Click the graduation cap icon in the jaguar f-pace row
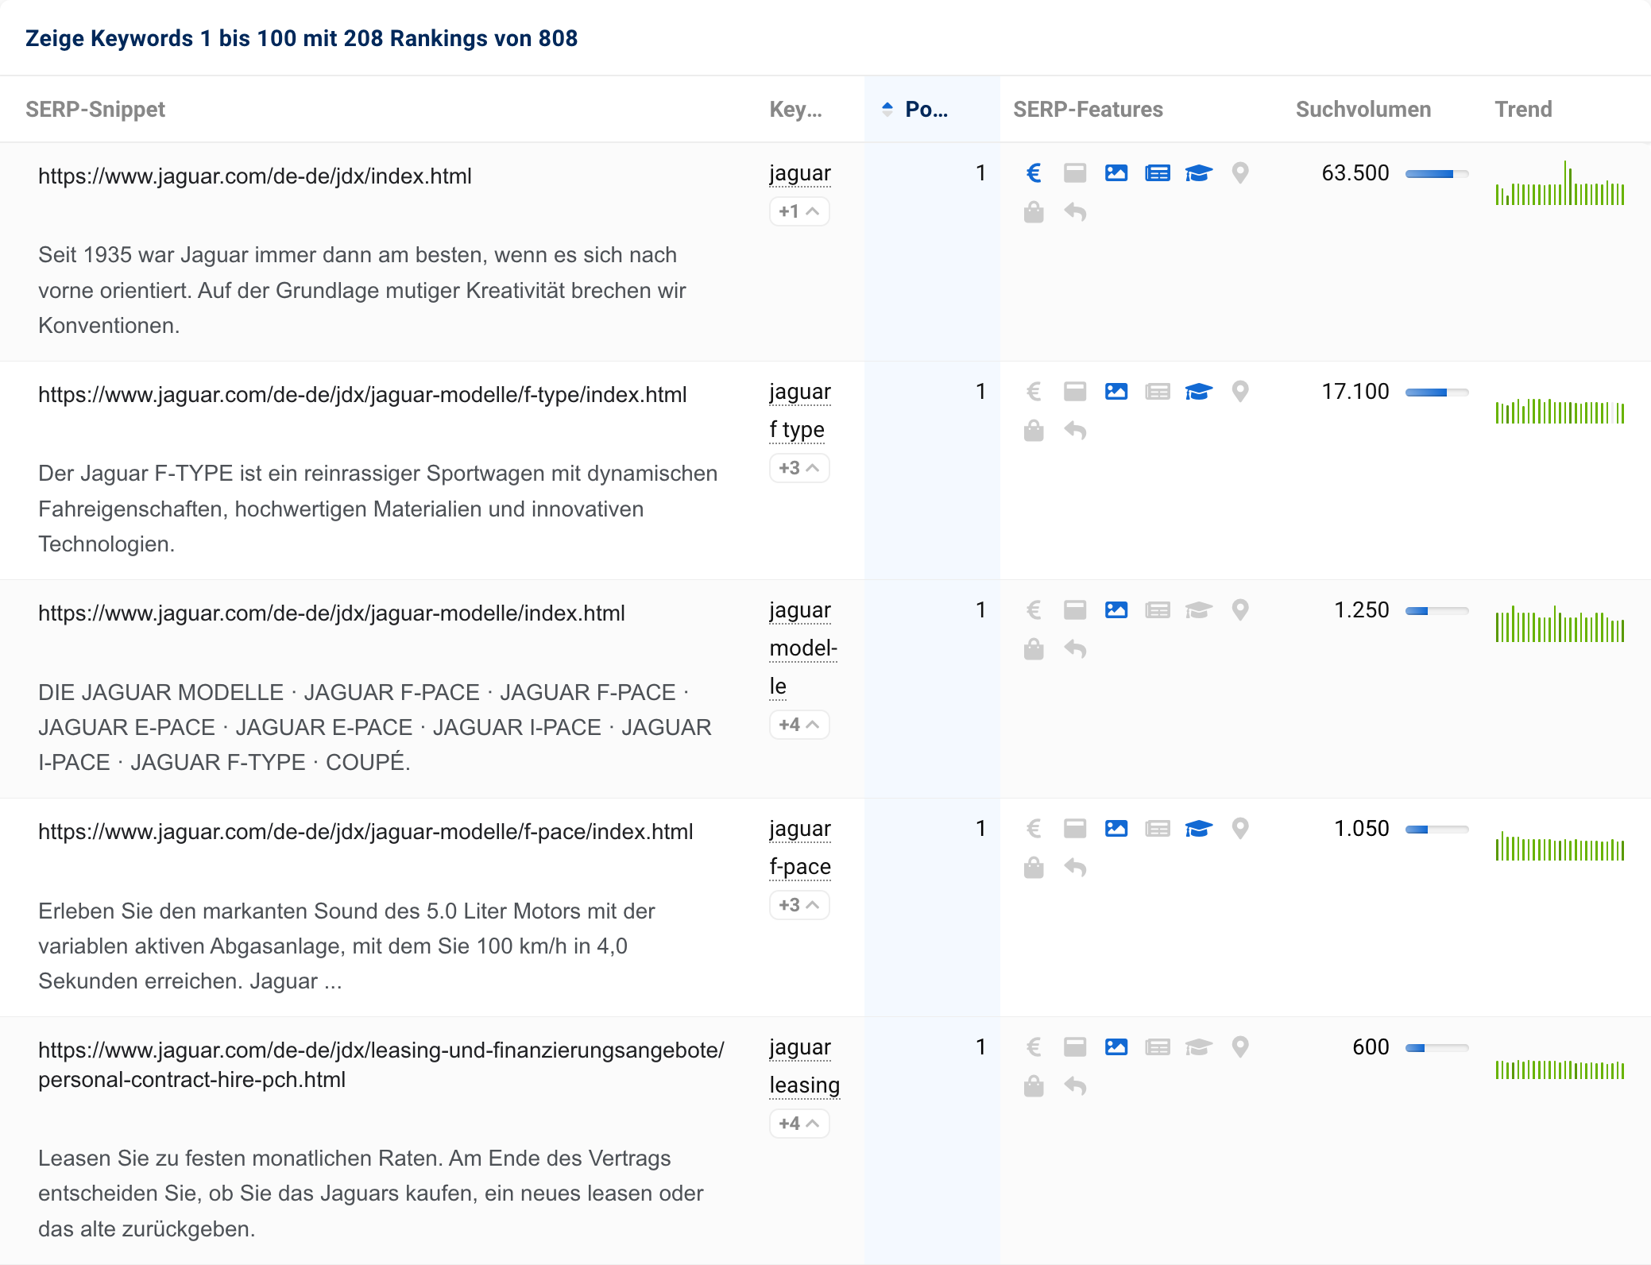The height and width of the screenshot is (1265, 1651). [1198, 829]
